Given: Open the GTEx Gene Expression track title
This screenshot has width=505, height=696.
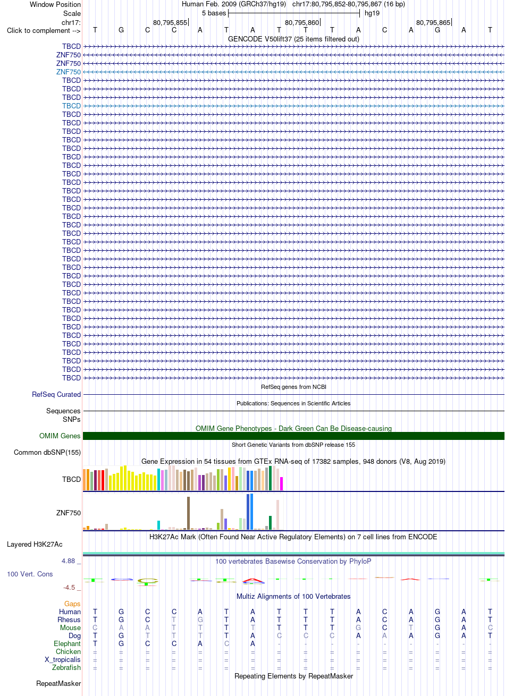Looking at the screenshot, I should (293, 461).
